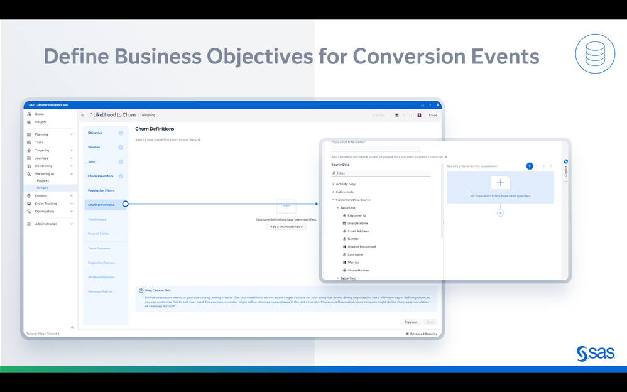This screenshot has width=627, height=392.
Task: Click the save icon next to Activate
Action: pyautogui.click(x=396, y=115)
